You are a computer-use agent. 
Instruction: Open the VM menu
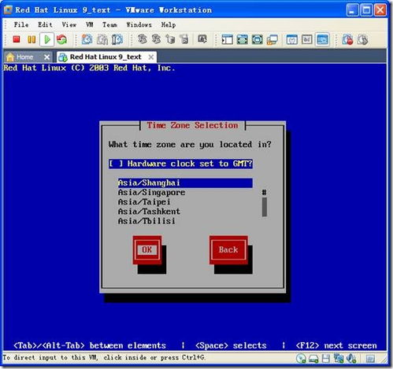click(90, 24)
